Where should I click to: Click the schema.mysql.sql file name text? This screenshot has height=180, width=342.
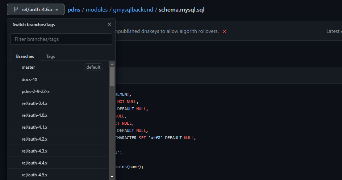coord(182,10)
